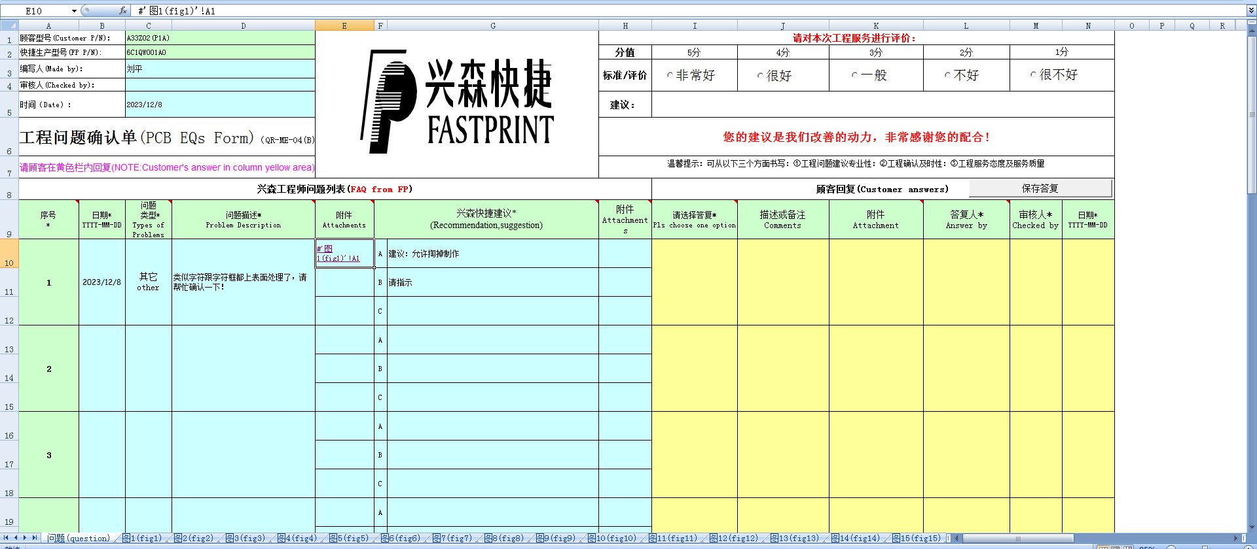
Task: Click the select-all corner of the grid
Action: [9, 25]
